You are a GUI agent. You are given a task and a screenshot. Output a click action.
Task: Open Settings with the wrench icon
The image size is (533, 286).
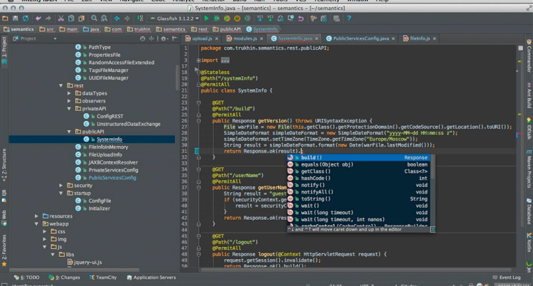point(313,18)
